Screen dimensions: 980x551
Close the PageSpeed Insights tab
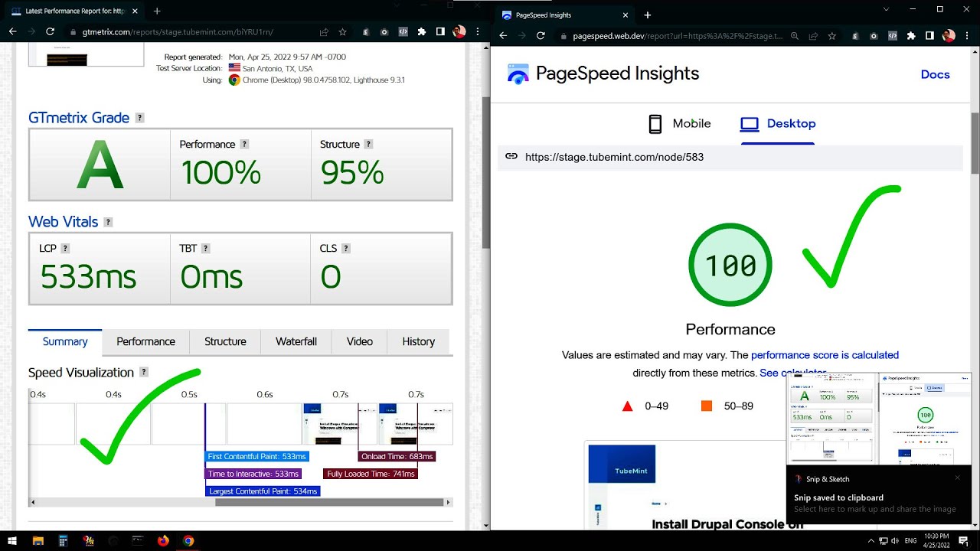pyautogui.click(x=627, y=15)
